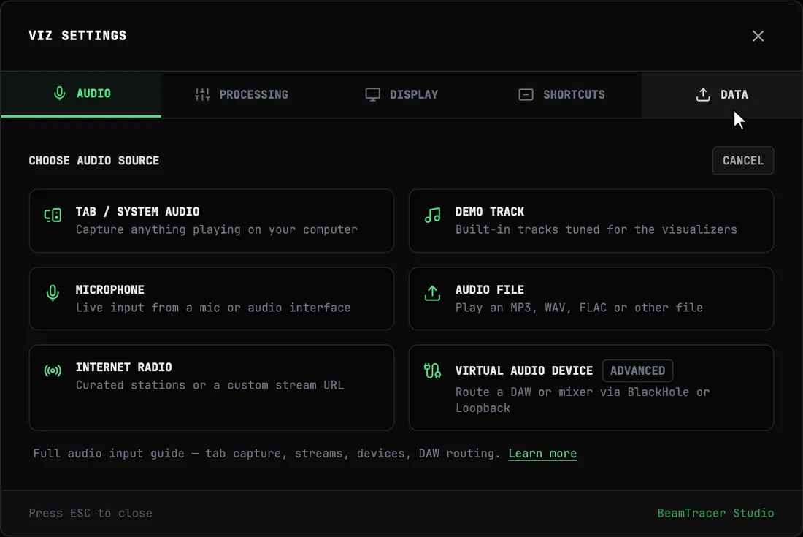The image size is (803, 537).
Task: Click the microphone icon in Microphone card
Action: pyautogui.click(x=53, y=293)
